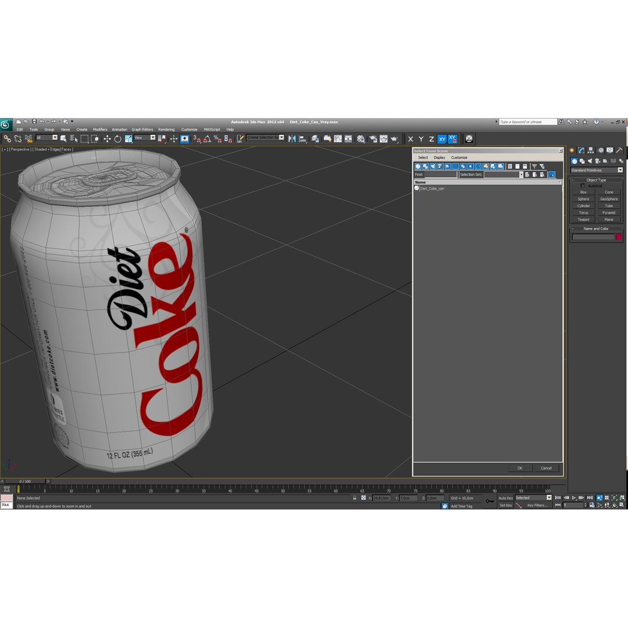
Task: Enable the AutoGrid checkbox
Action: [x=583, y=186]
